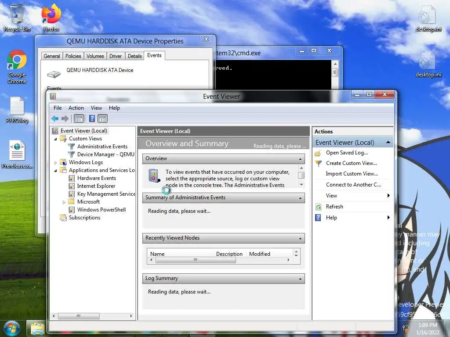Open the Recycle Bin desktop icon
Image resolution: width=450 pixels, height=337 pixels.
[17, 18]
